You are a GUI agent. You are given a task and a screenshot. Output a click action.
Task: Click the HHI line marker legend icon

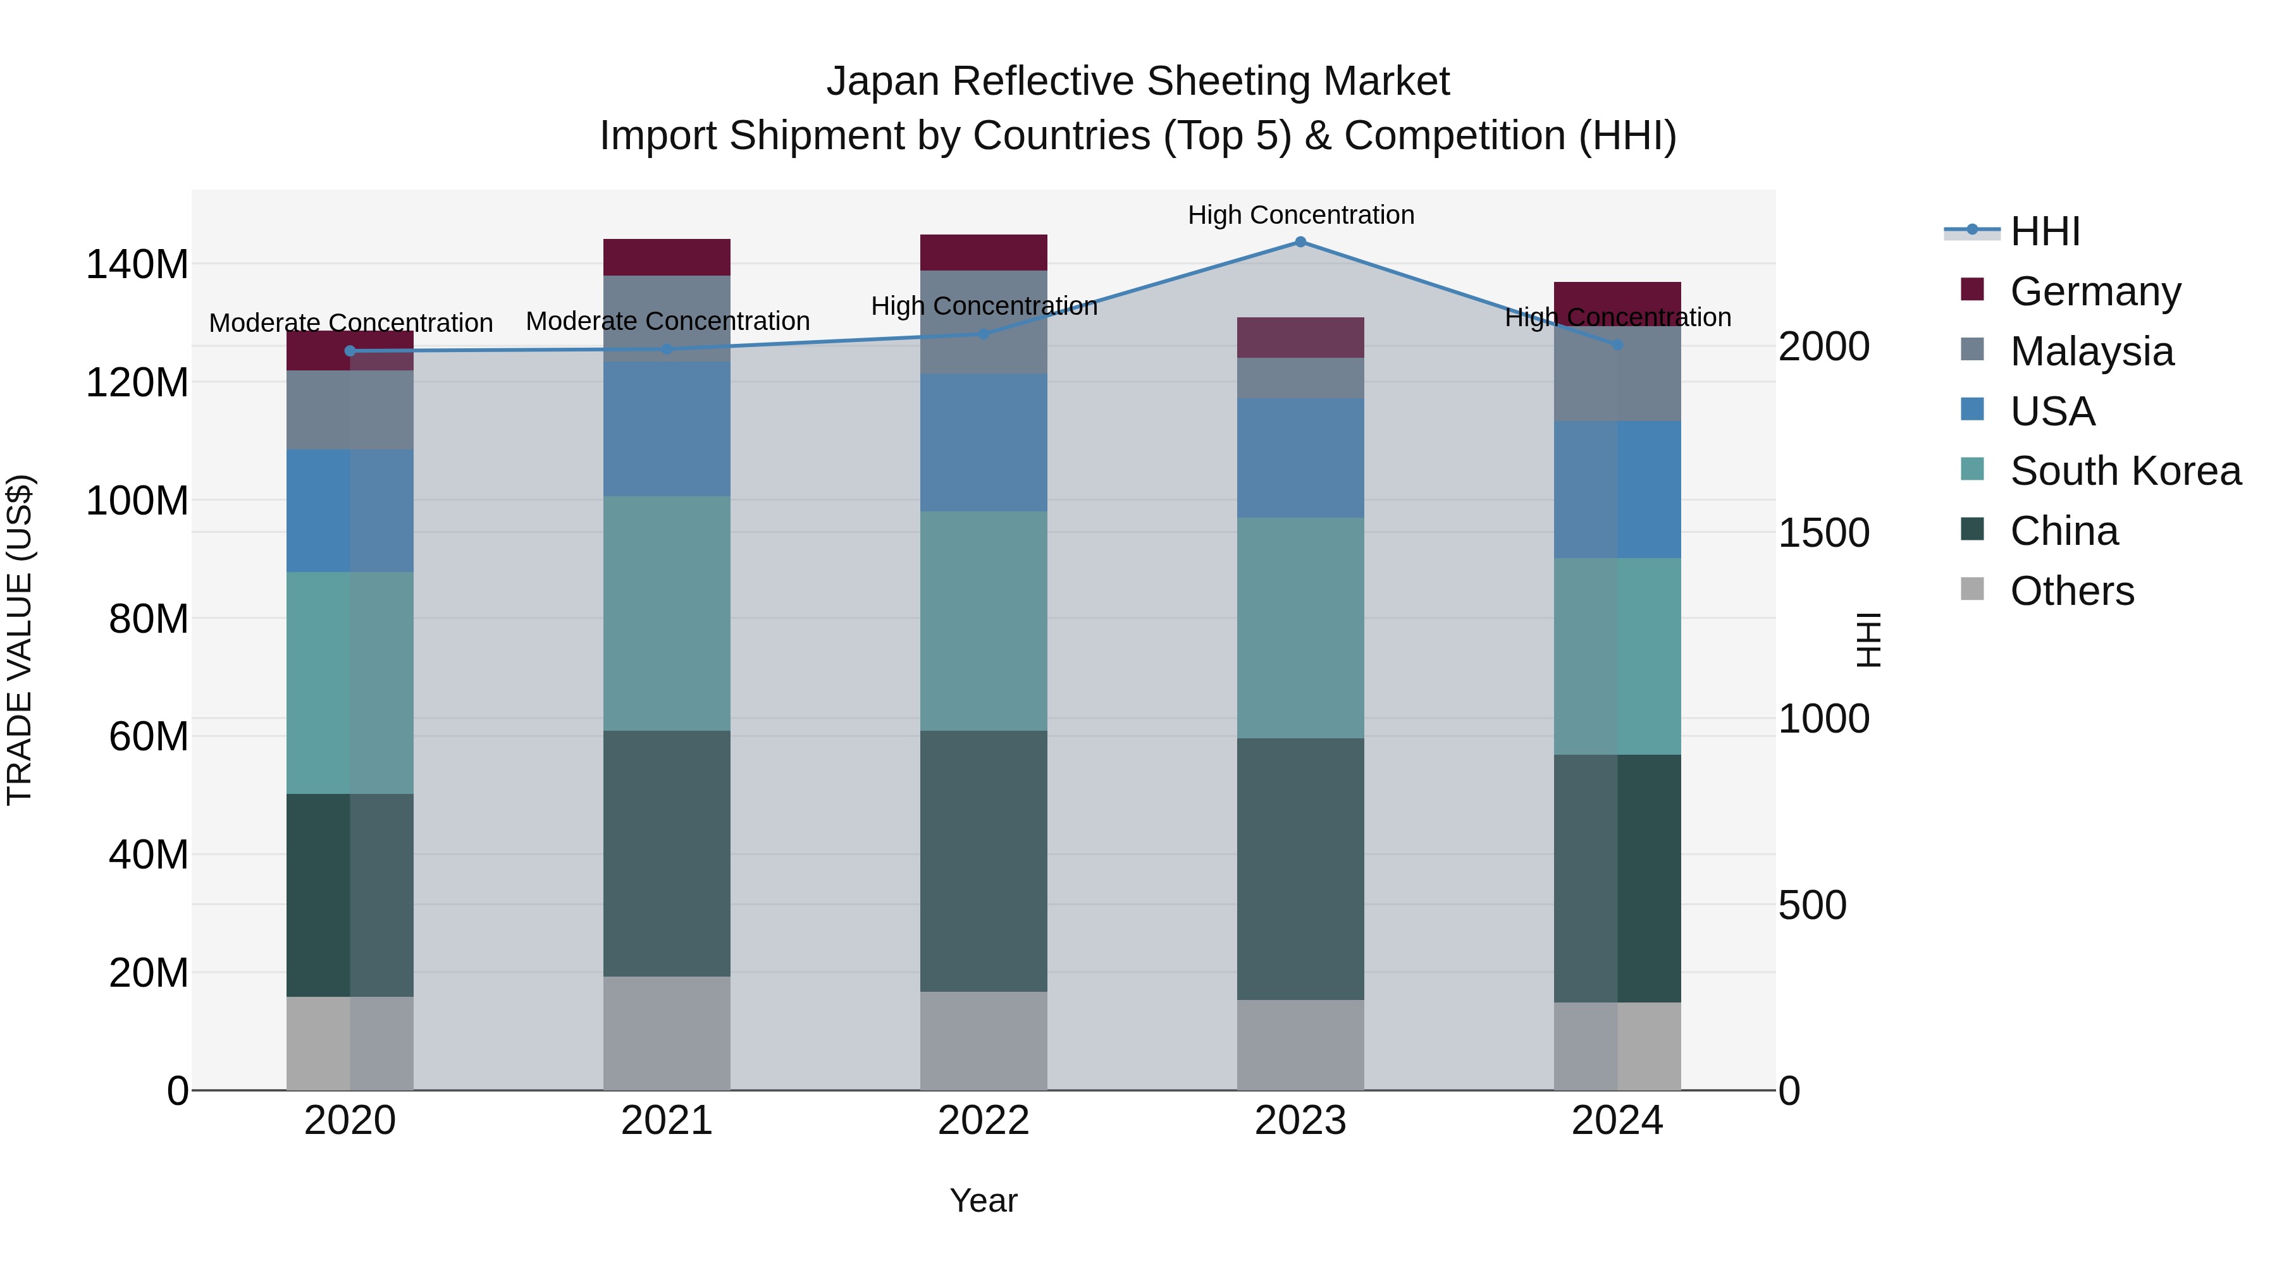[x=1972, y=231]
